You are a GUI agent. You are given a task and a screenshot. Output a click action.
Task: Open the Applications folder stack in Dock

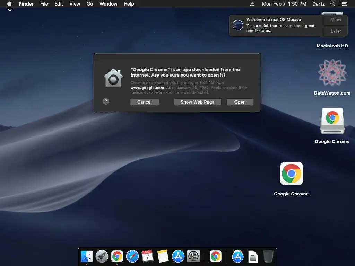pyautogui.click(x=238, y=257)
